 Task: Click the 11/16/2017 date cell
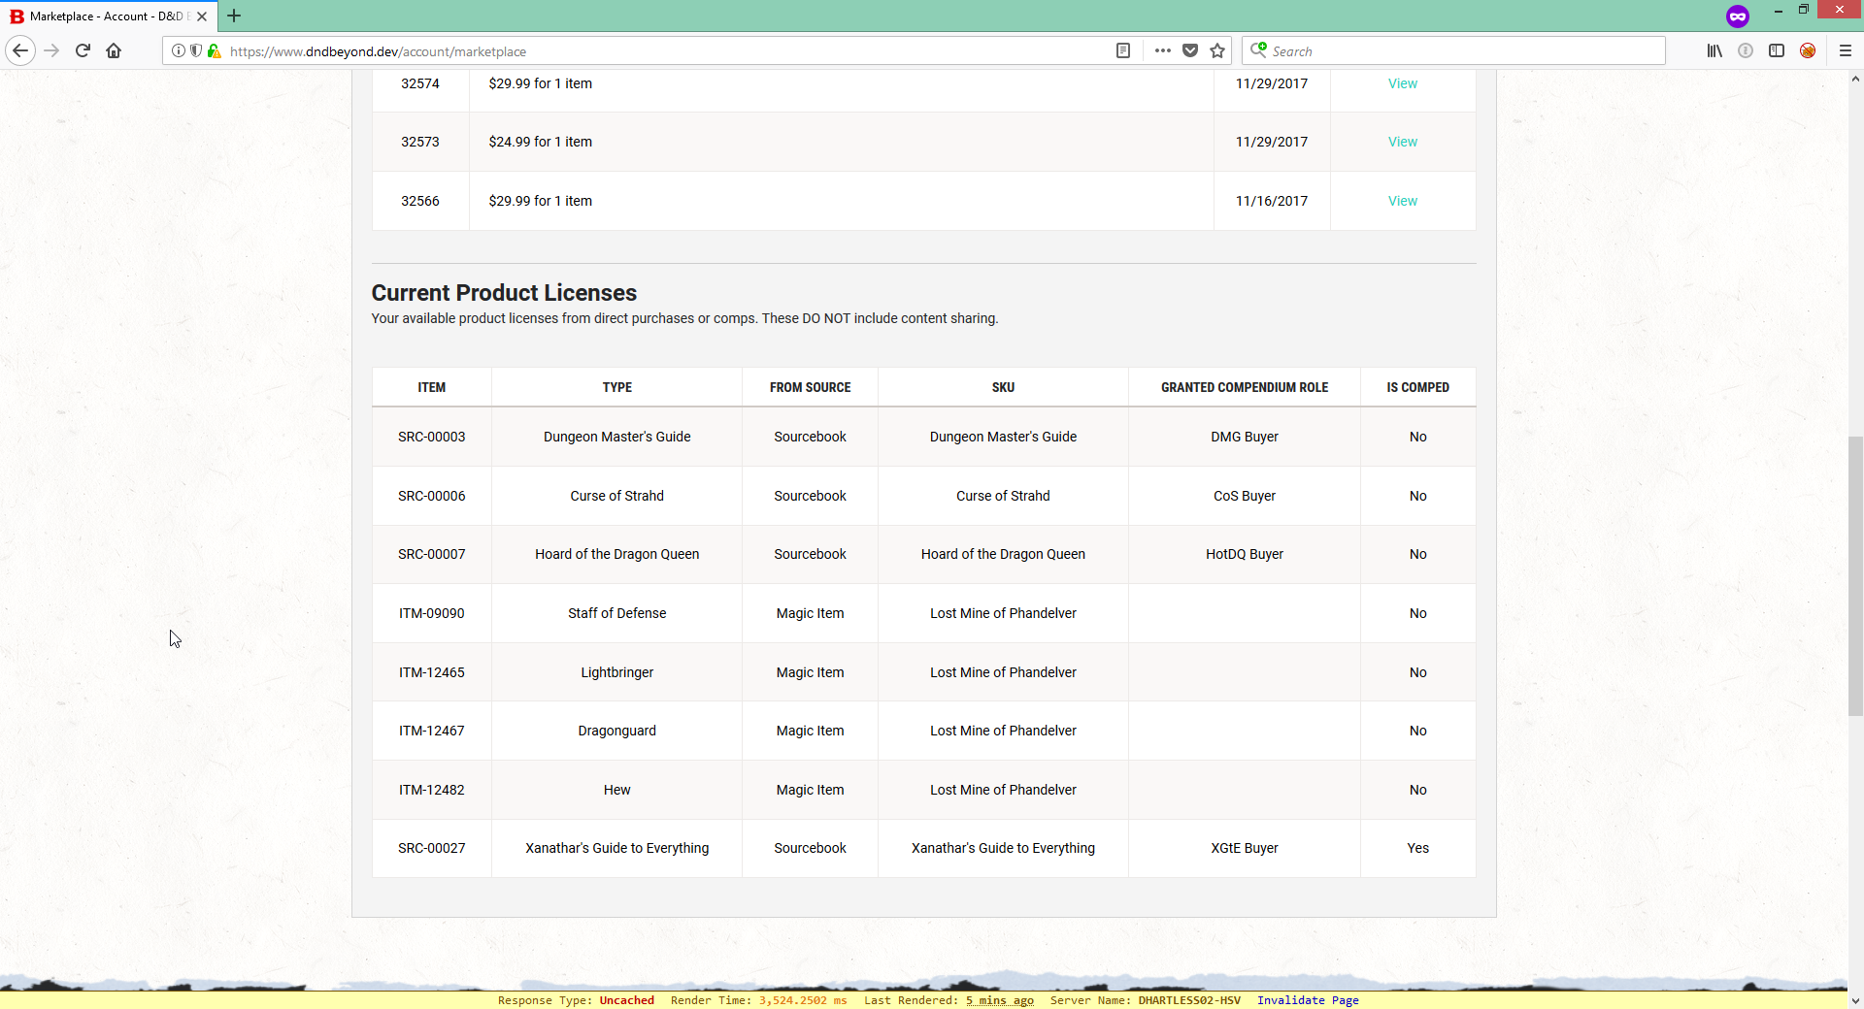pyautogui.click(x=1271, y=201)
